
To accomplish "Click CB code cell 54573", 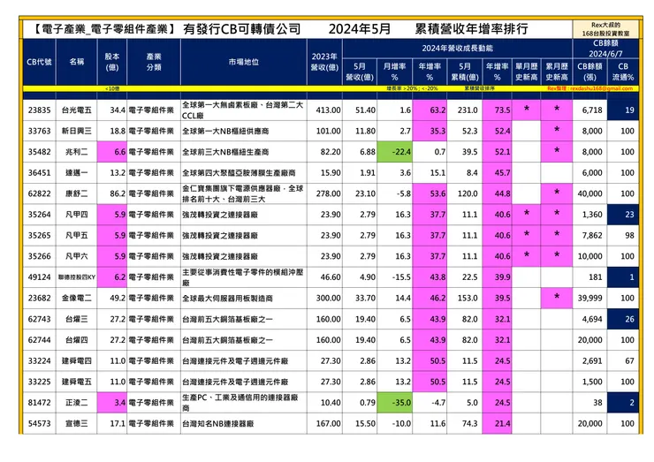I will 39,423.
